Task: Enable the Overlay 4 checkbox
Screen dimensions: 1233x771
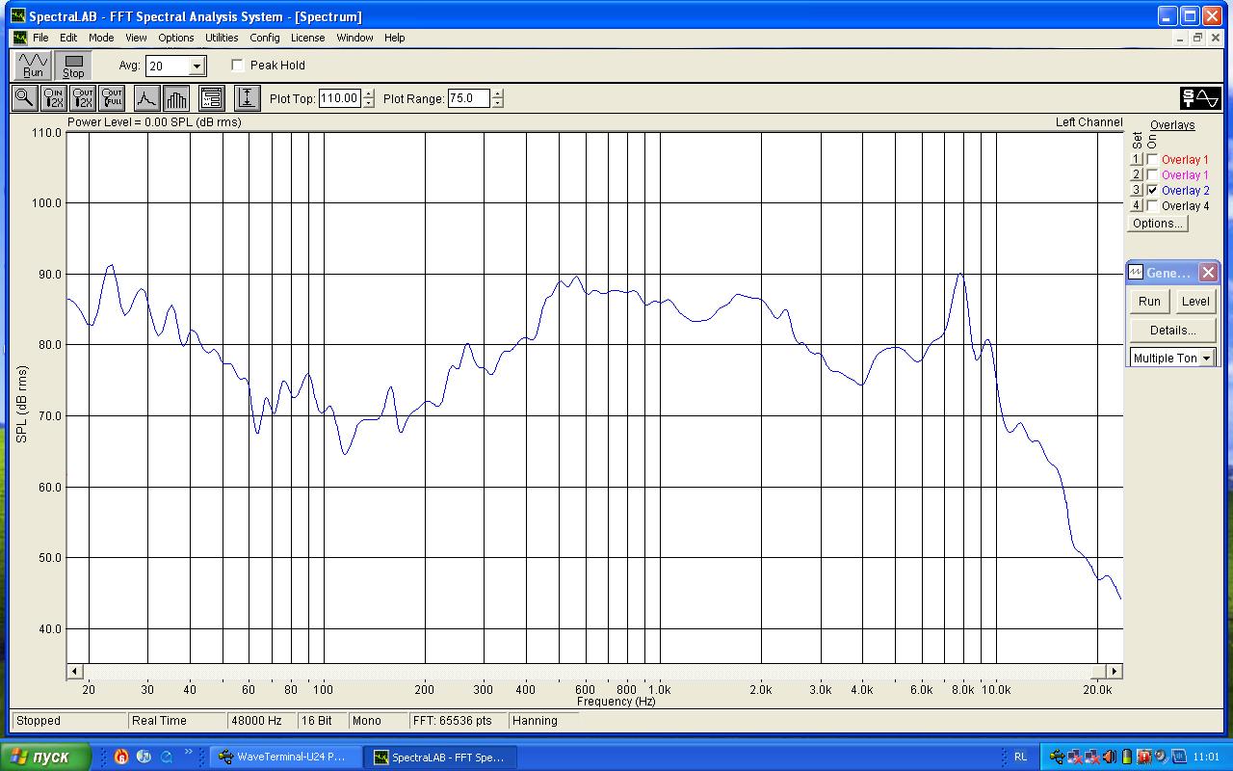Action: pyautogui.click(x=1153, y=206)
